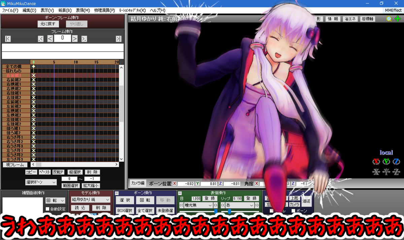
Task: Click the コピー button
Action: coord(31,172)
